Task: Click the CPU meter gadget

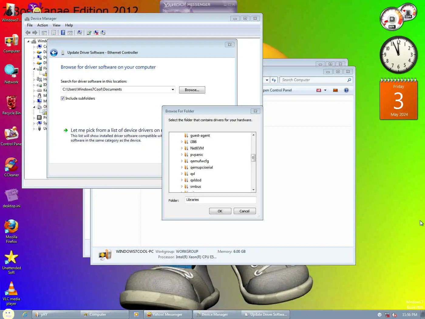Action: pyautogui.click(x=392, y=19)
